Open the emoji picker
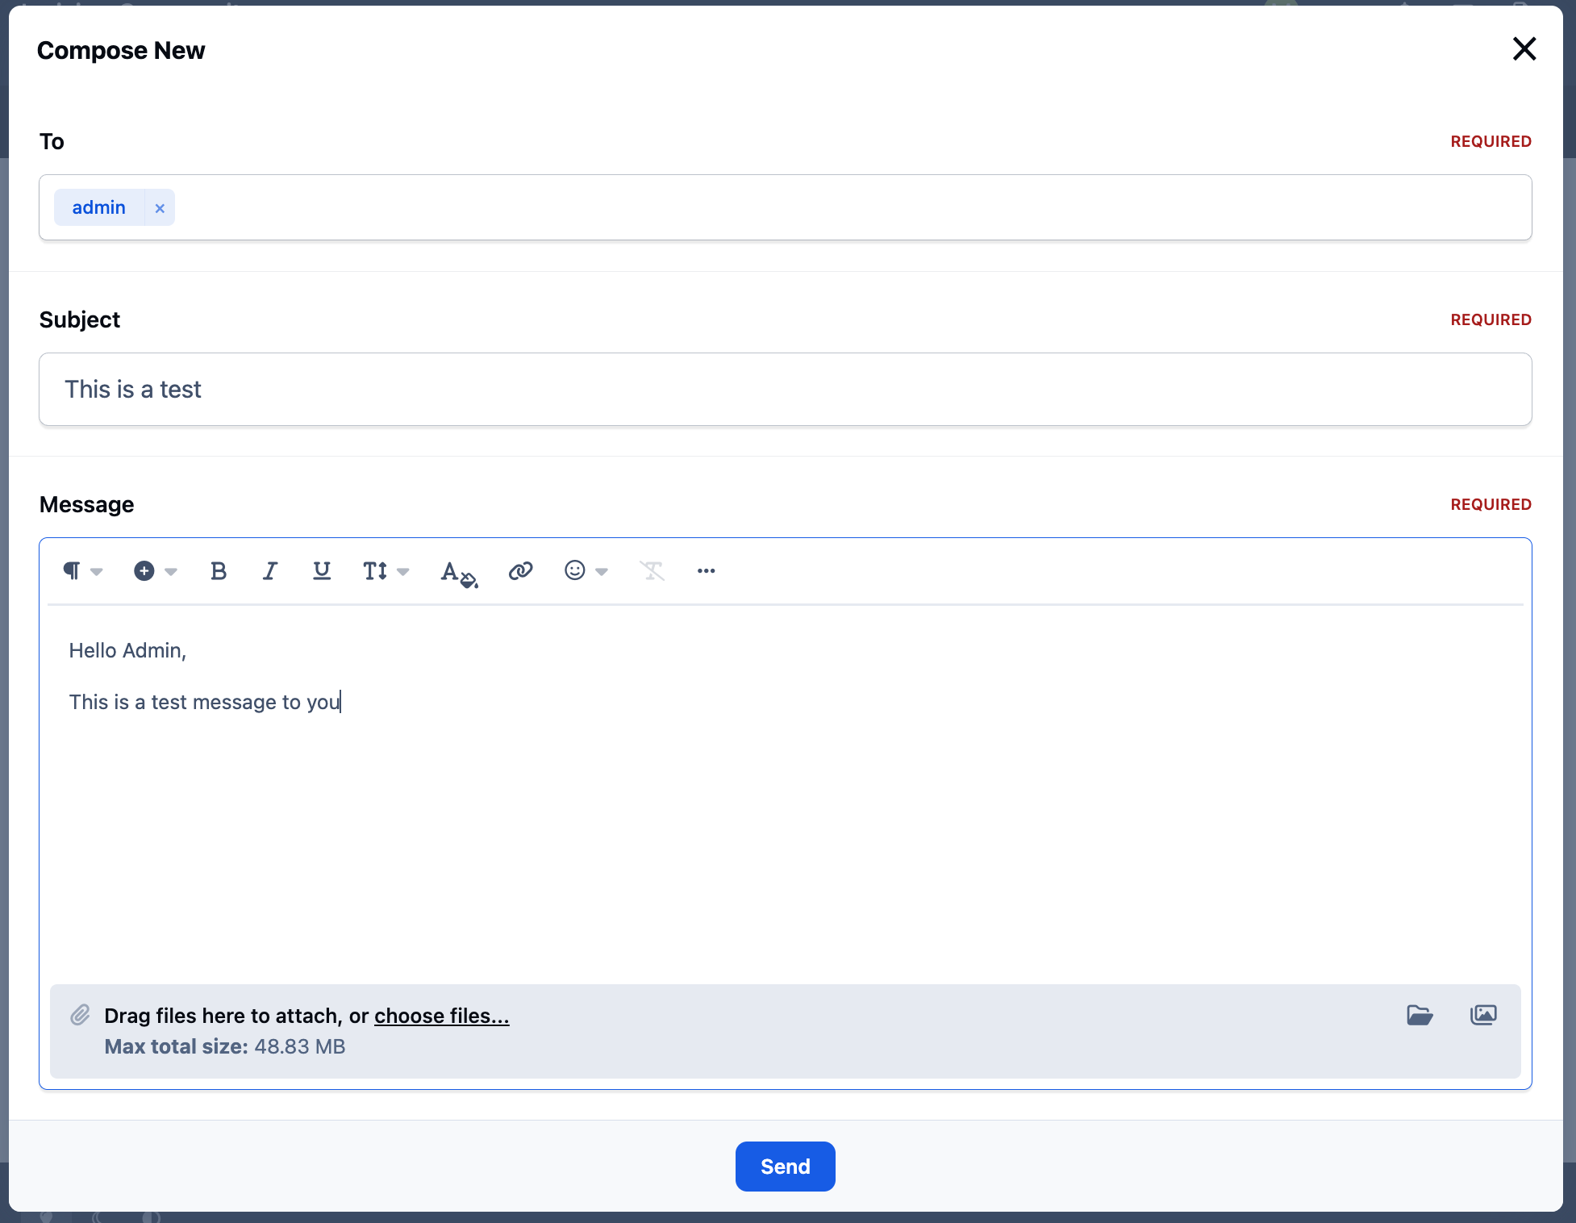This screenshot has height=1223, width=1576. [x=586, y=571]
